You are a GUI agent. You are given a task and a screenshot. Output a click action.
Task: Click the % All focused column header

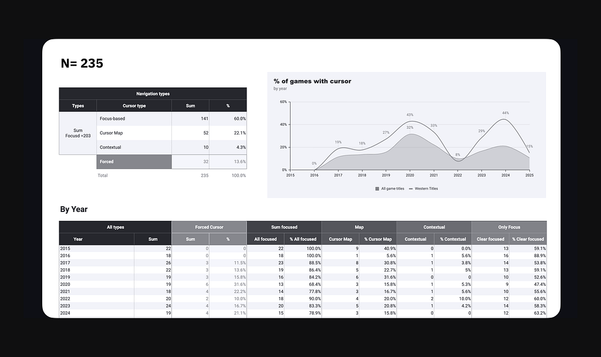(303, 240)
